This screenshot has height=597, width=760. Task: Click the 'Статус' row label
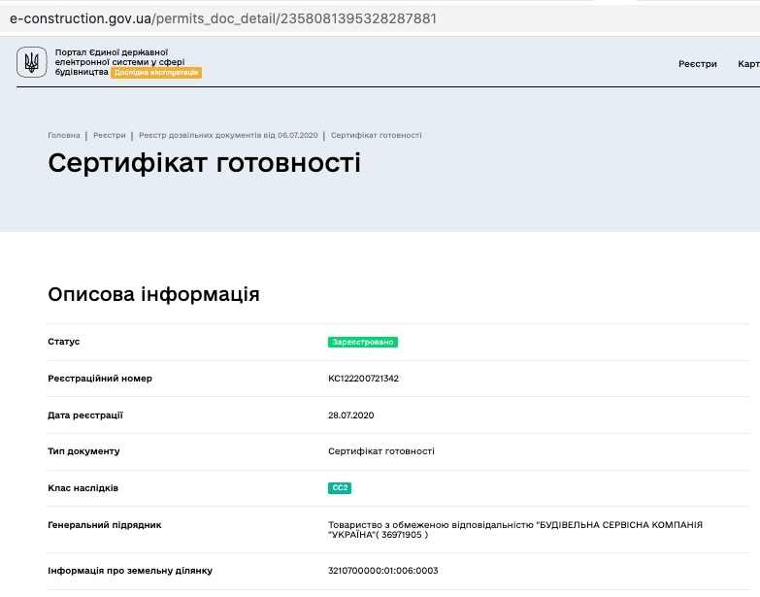tap(63, 342)
